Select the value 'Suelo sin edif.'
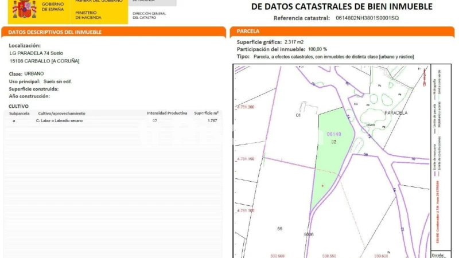Image resolution: width=459 pixels, height=258 pixels. [x=58, y=81]
